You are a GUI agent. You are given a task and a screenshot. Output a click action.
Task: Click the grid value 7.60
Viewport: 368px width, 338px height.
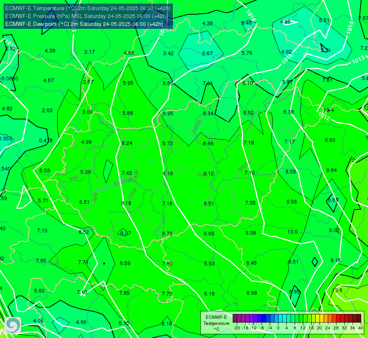167,264
